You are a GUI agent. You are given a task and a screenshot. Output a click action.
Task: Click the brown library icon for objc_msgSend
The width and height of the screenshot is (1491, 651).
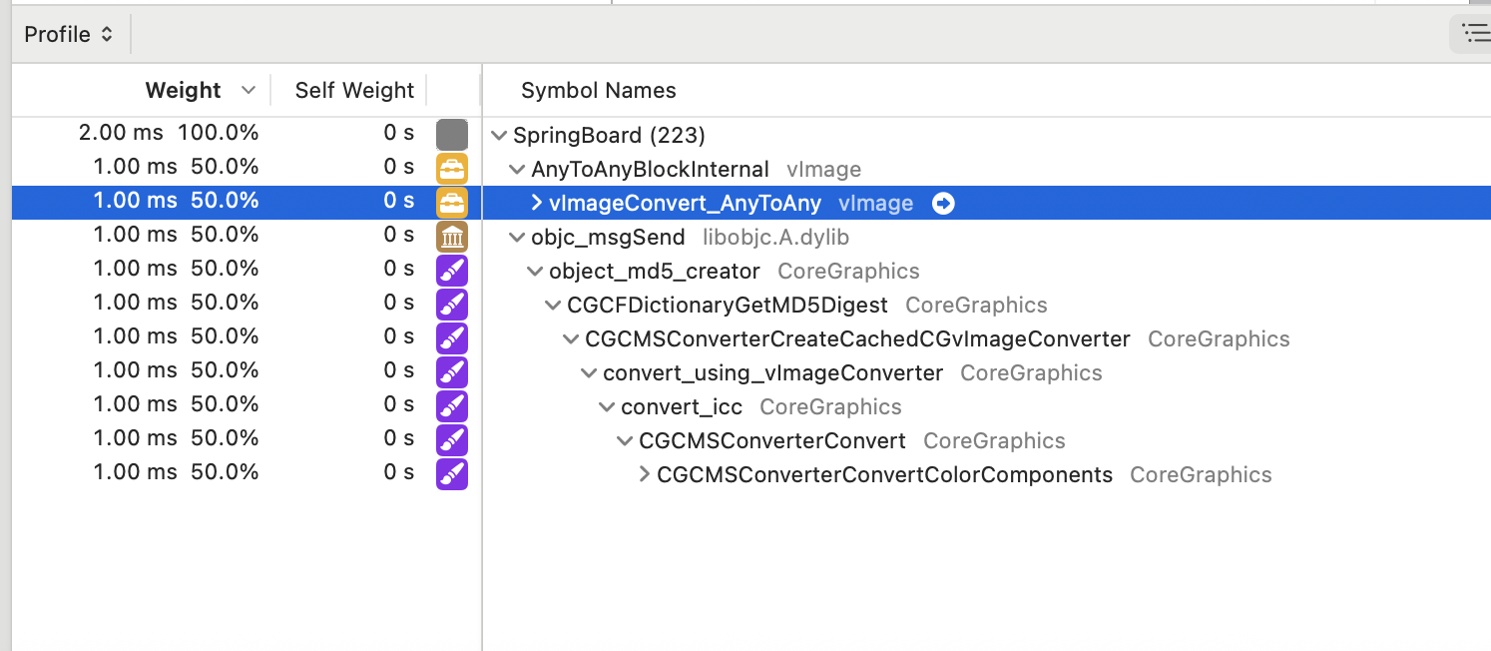(452, 237)
